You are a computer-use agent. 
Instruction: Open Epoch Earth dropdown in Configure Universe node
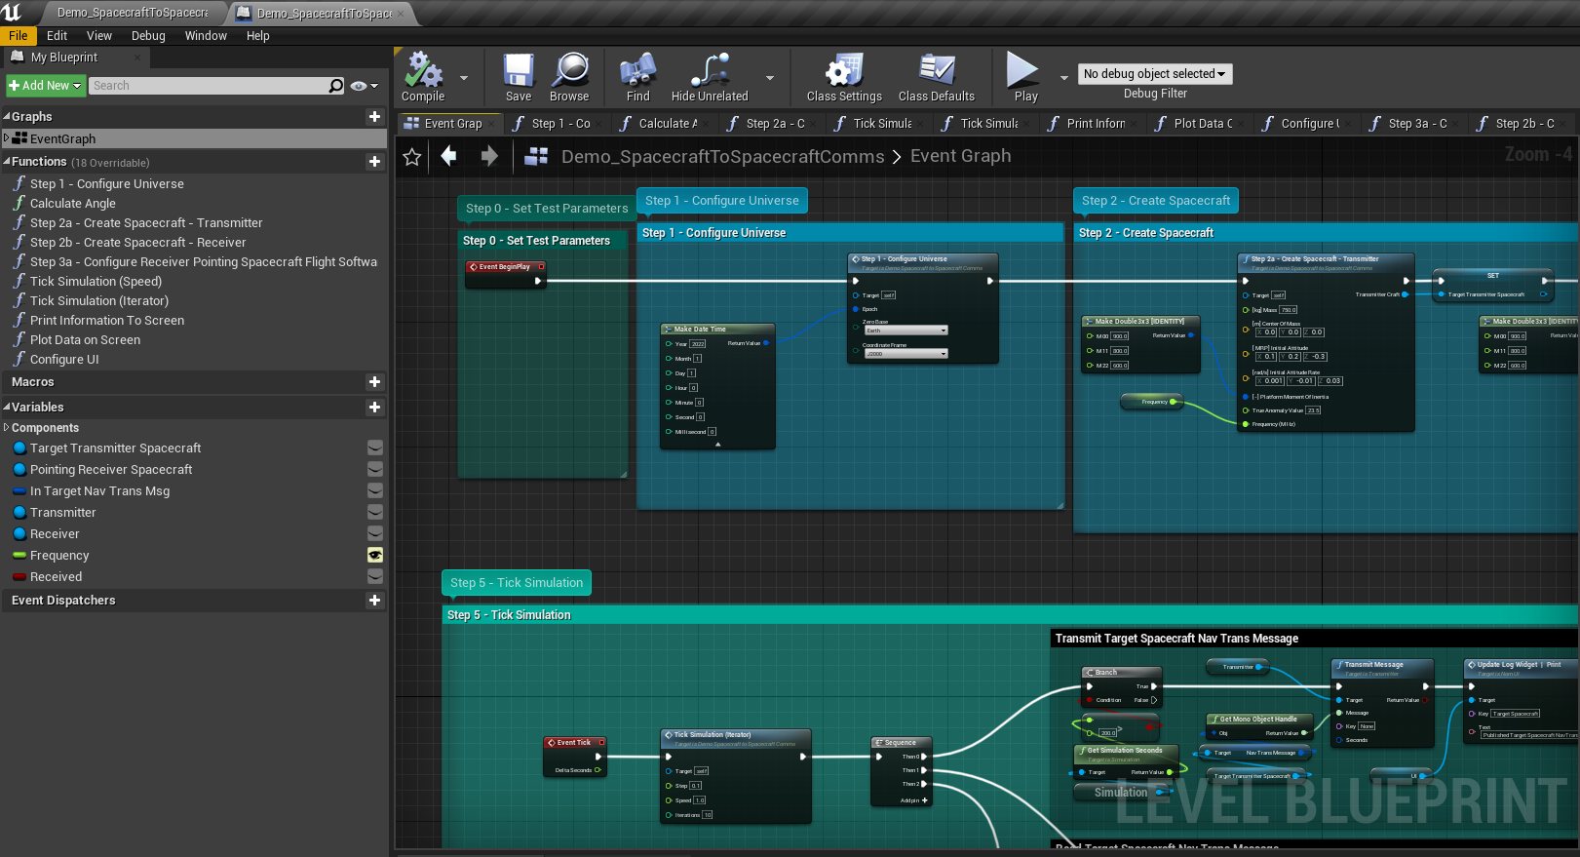[x=906, y=331]
